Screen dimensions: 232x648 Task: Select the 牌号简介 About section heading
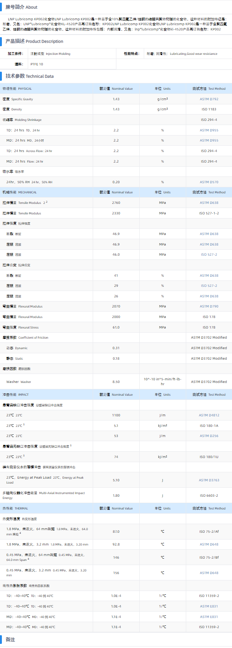21,7
